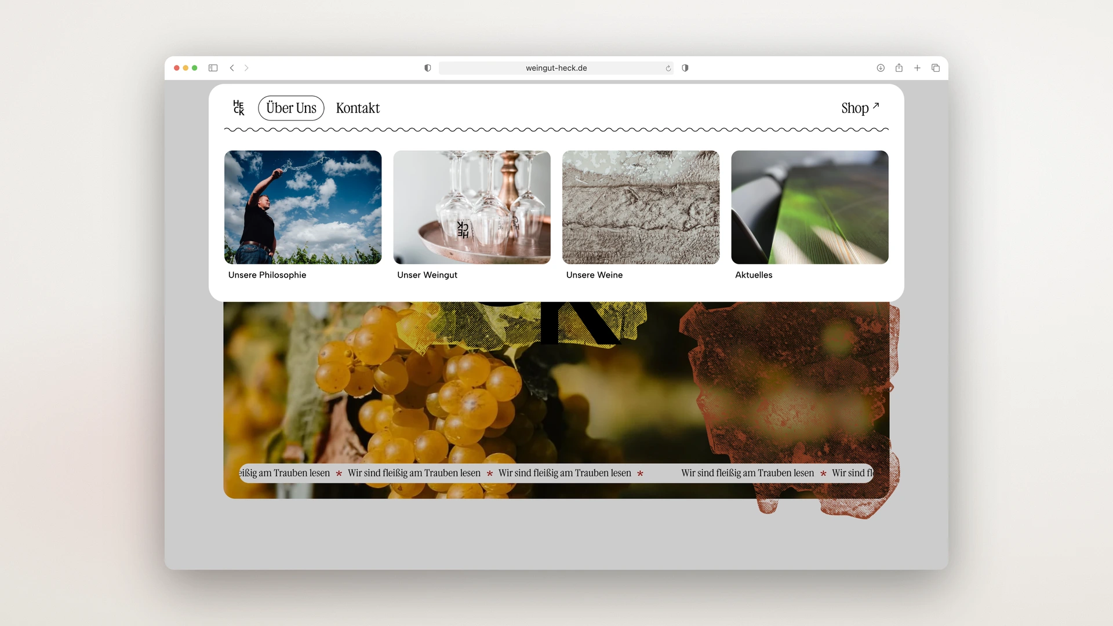Click the Unsere Philosophie caption
1113x626 pixels.
(x=267, y=275)
